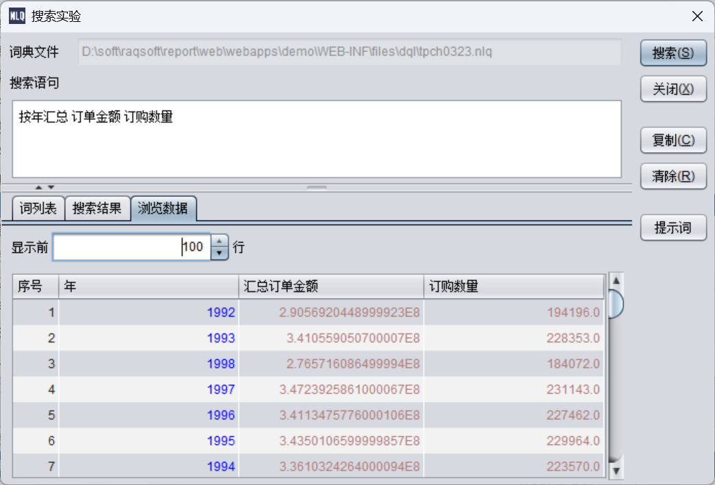The image size is (715, 485).
Task: Click the 184072.0 quantity cell
Action: pos(514,364)
